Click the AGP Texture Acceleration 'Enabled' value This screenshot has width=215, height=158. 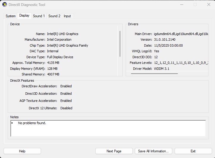click(66, 101)
